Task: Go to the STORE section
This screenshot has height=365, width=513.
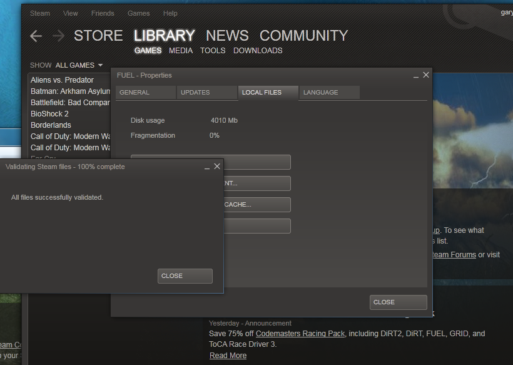Action: pos(98,36)
